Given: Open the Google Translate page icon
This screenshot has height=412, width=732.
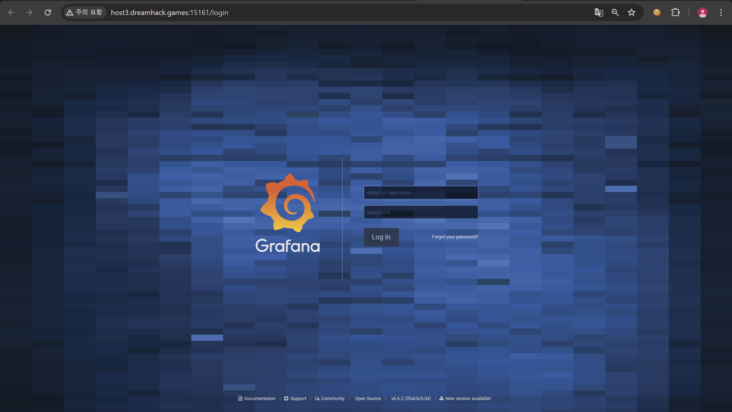Looking at the screenshot, I should tap(599, 12).
